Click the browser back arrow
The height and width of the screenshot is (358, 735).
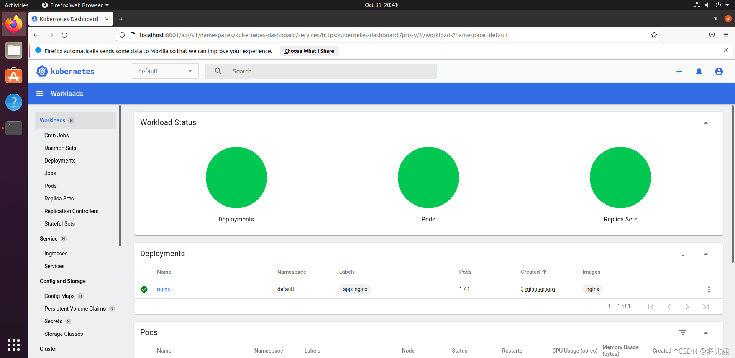[x=37, y=35]
